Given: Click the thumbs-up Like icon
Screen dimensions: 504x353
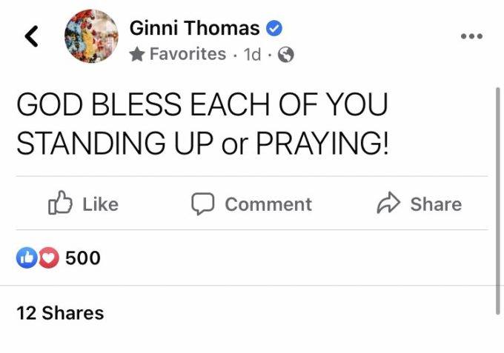Looking at the screenshot, I should pos(59,204).
